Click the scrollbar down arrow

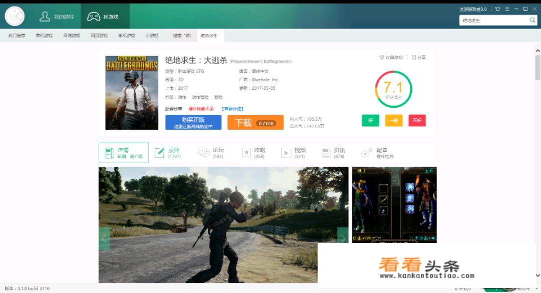pos(537,275)
